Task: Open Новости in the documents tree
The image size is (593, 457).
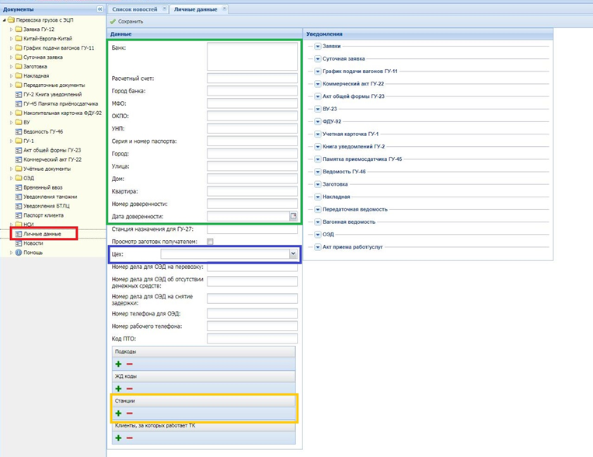Action: (x=33, y=243)
